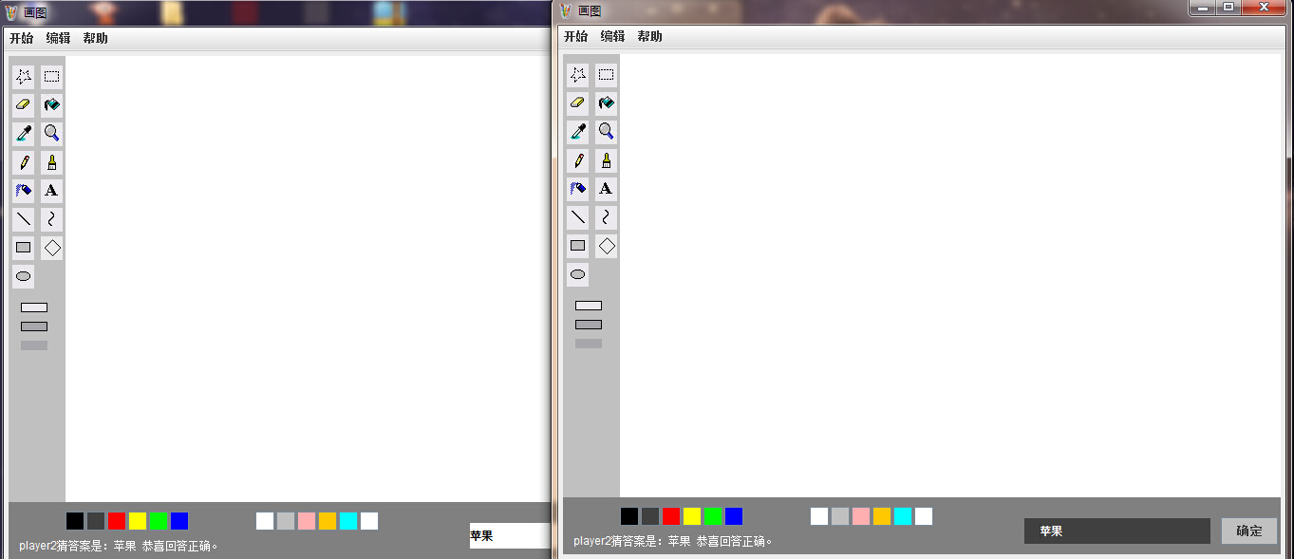Screen dimensions: 1294x559
Task: Open the 开始 menu in left window
Action: coord(21,38)
